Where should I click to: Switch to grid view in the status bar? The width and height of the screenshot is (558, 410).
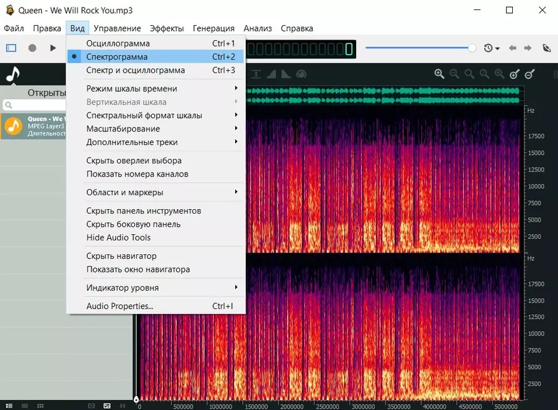click(39, 405)
